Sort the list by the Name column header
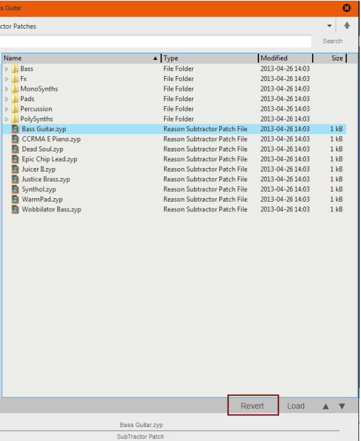Viewport: 361px width, 441px height. coord(81,58)
